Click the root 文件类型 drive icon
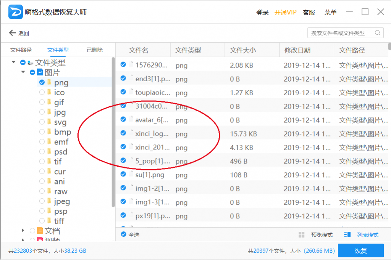Viewport: 391px width, 260px height. (x=31, y=63)
